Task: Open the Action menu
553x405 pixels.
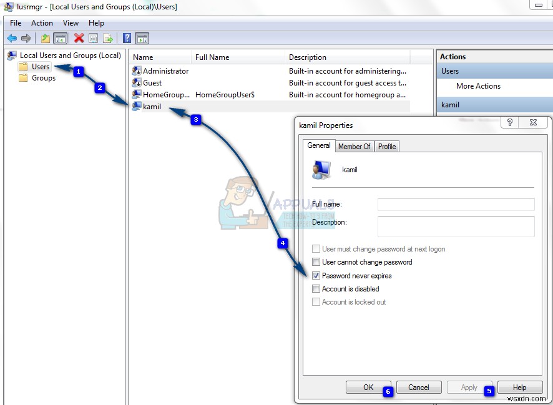Action: point(42,22)
